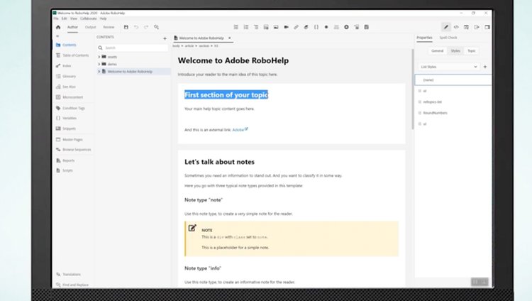Apply the RoundNumbers list style
Image resolution: width=532 pixels, height=301 pixels.
click(x=435, y=113)
